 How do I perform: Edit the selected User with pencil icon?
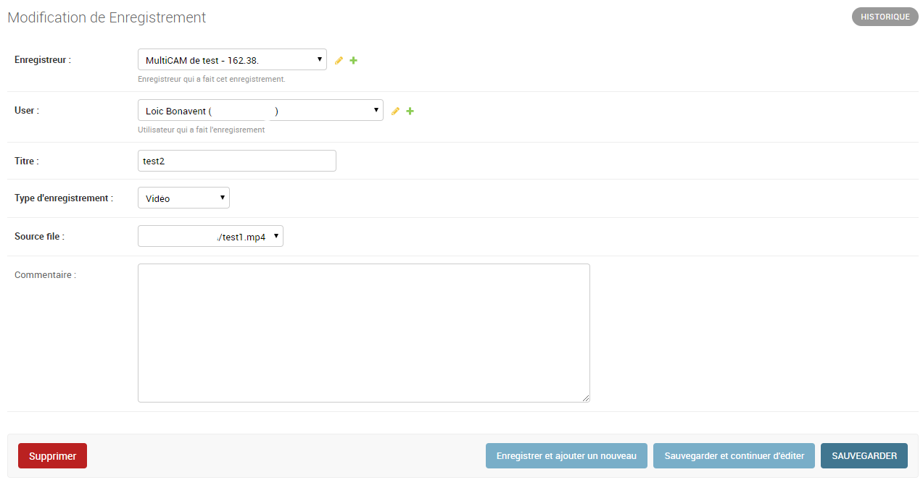[x=395, y=111]
